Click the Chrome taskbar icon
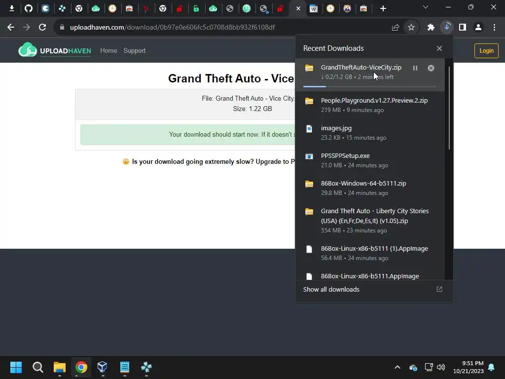 pos(81,367)
